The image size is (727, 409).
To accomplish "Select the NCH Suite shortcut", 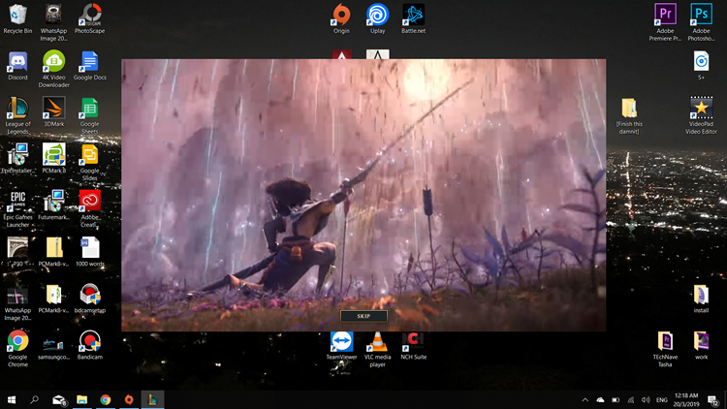I will 413,345.
